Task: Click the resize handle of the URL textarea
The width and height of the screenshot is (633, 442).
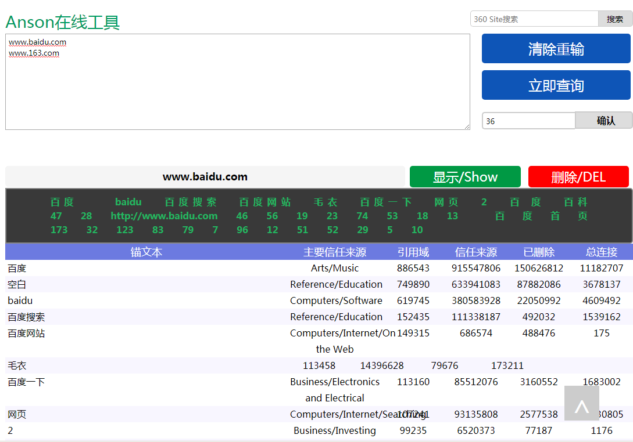Action: click(466, 126)
